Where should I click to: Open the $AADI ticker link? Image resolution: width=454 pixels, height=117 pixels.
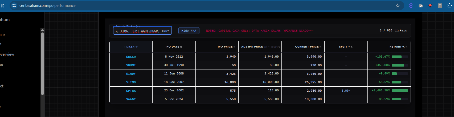coord(131,99)
